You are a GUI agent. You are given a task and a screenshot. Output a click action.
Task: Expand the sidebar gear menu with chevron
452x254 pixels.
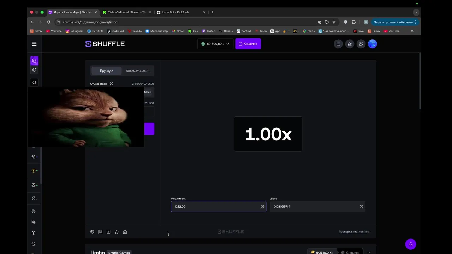click(34, 199)
